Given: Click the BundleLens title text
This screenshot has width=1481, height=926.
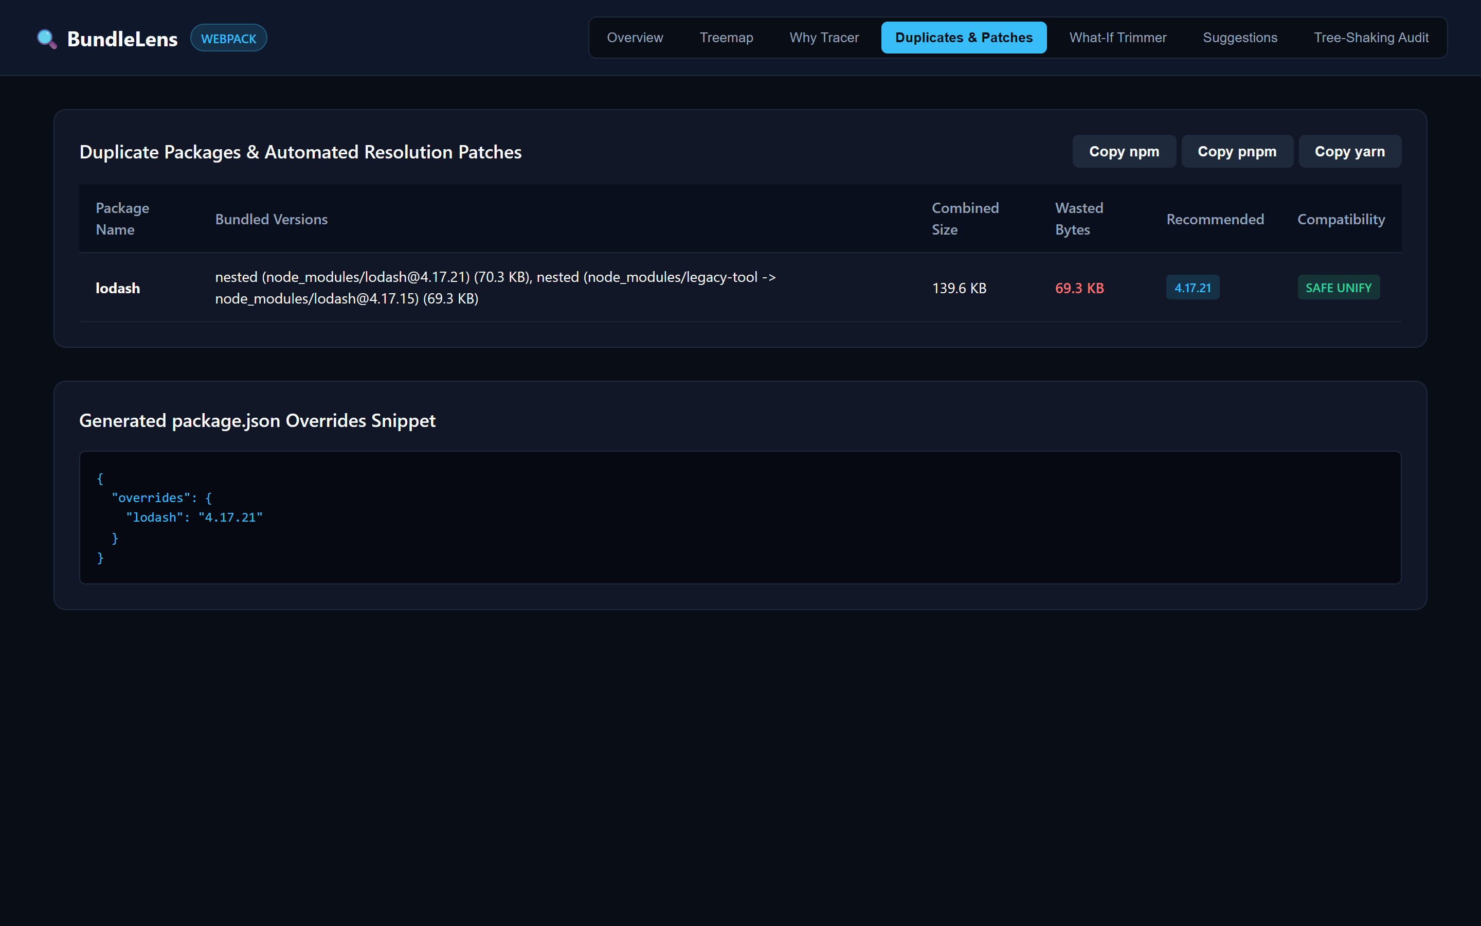Looking at the screenshot, I should point(122,39).
